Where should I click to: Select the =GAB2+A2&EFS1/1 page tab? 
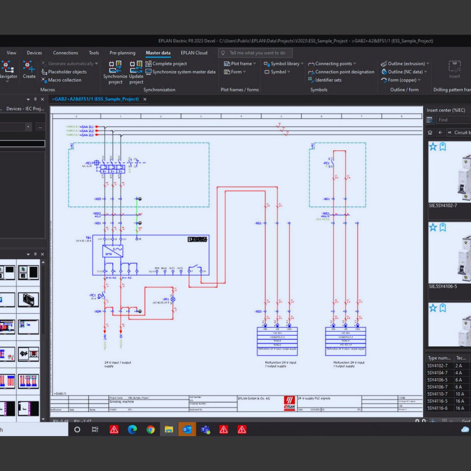tap(96, 99)
